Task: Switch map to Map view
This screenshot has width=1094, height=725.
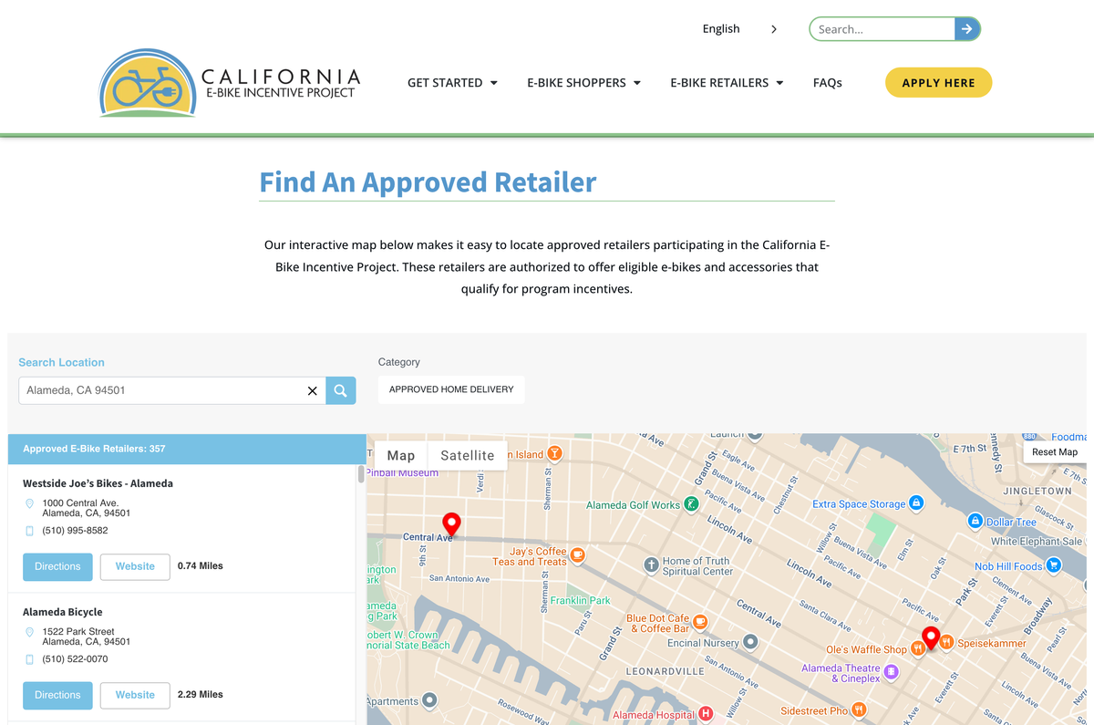Action: click(x=401, y=455)
